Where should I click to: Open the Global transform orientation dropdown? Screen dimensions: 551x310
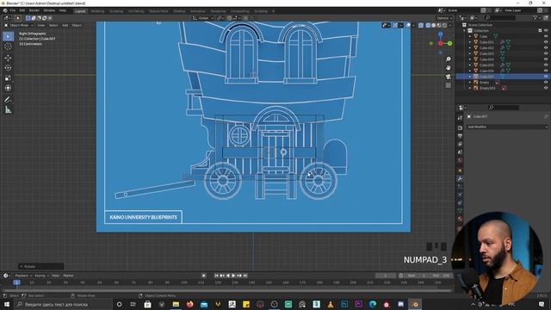[x=203, y=18]
